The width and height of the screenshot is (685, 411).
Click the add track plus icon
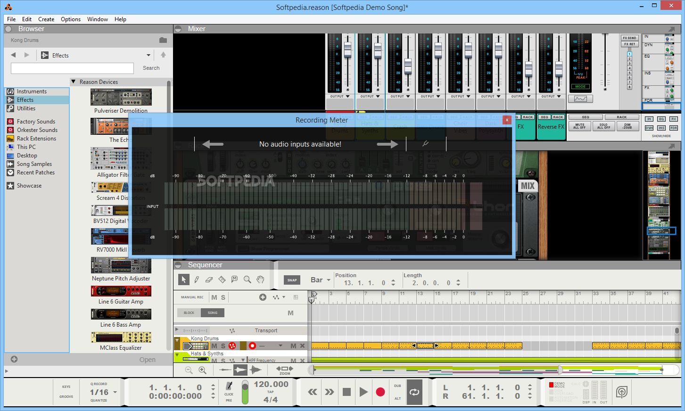[x=263, y=297]
